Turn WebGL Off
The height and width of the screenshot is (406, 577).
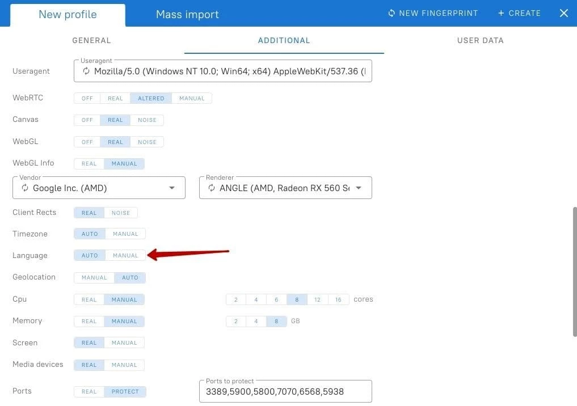coord(87,142)
